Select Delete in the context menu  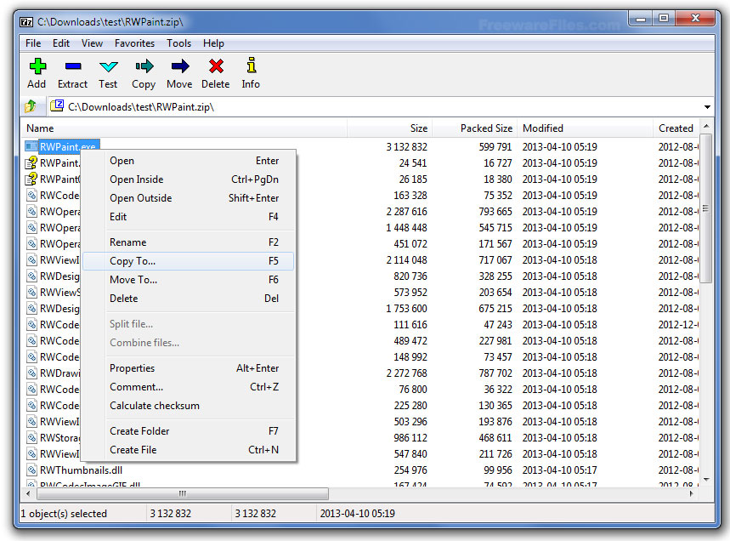[188, 299]
